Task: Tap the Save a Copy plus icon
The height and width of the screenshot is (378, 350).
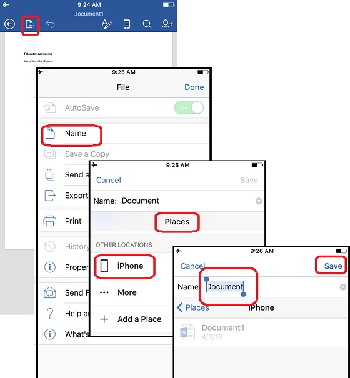Action: 50,154
